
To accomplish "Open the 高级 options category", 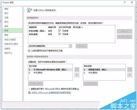I will (6, 35).
